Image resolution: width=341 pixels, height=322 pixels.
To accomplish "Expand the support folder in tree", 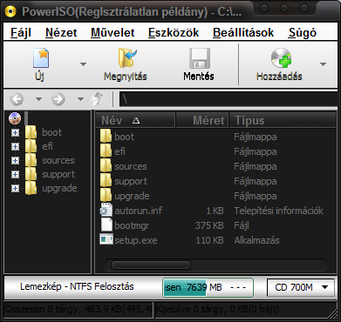I will [15, 174].
